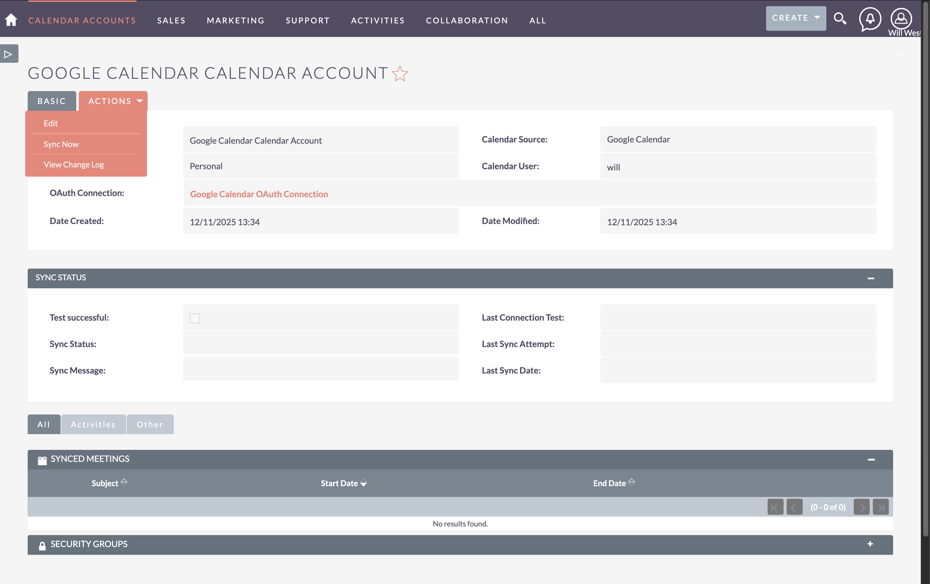Collapse the Sync Status panel
This screenshot has height=584, width=930.
[x=871, y=278]
